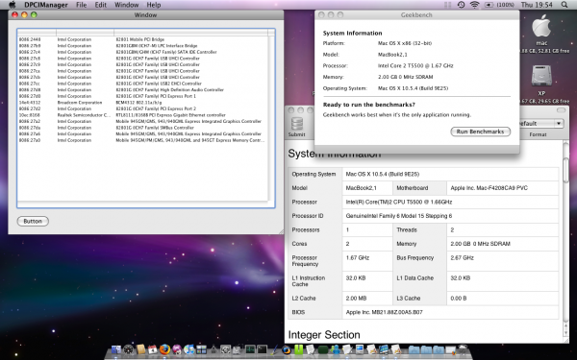577x360 pixels.
Task: Open the File menu
Action: pos(81,5)
